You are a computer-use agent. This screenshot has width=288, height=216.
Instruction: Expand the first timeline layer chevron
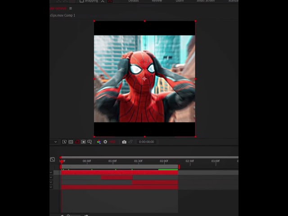[x=51, y=173]
